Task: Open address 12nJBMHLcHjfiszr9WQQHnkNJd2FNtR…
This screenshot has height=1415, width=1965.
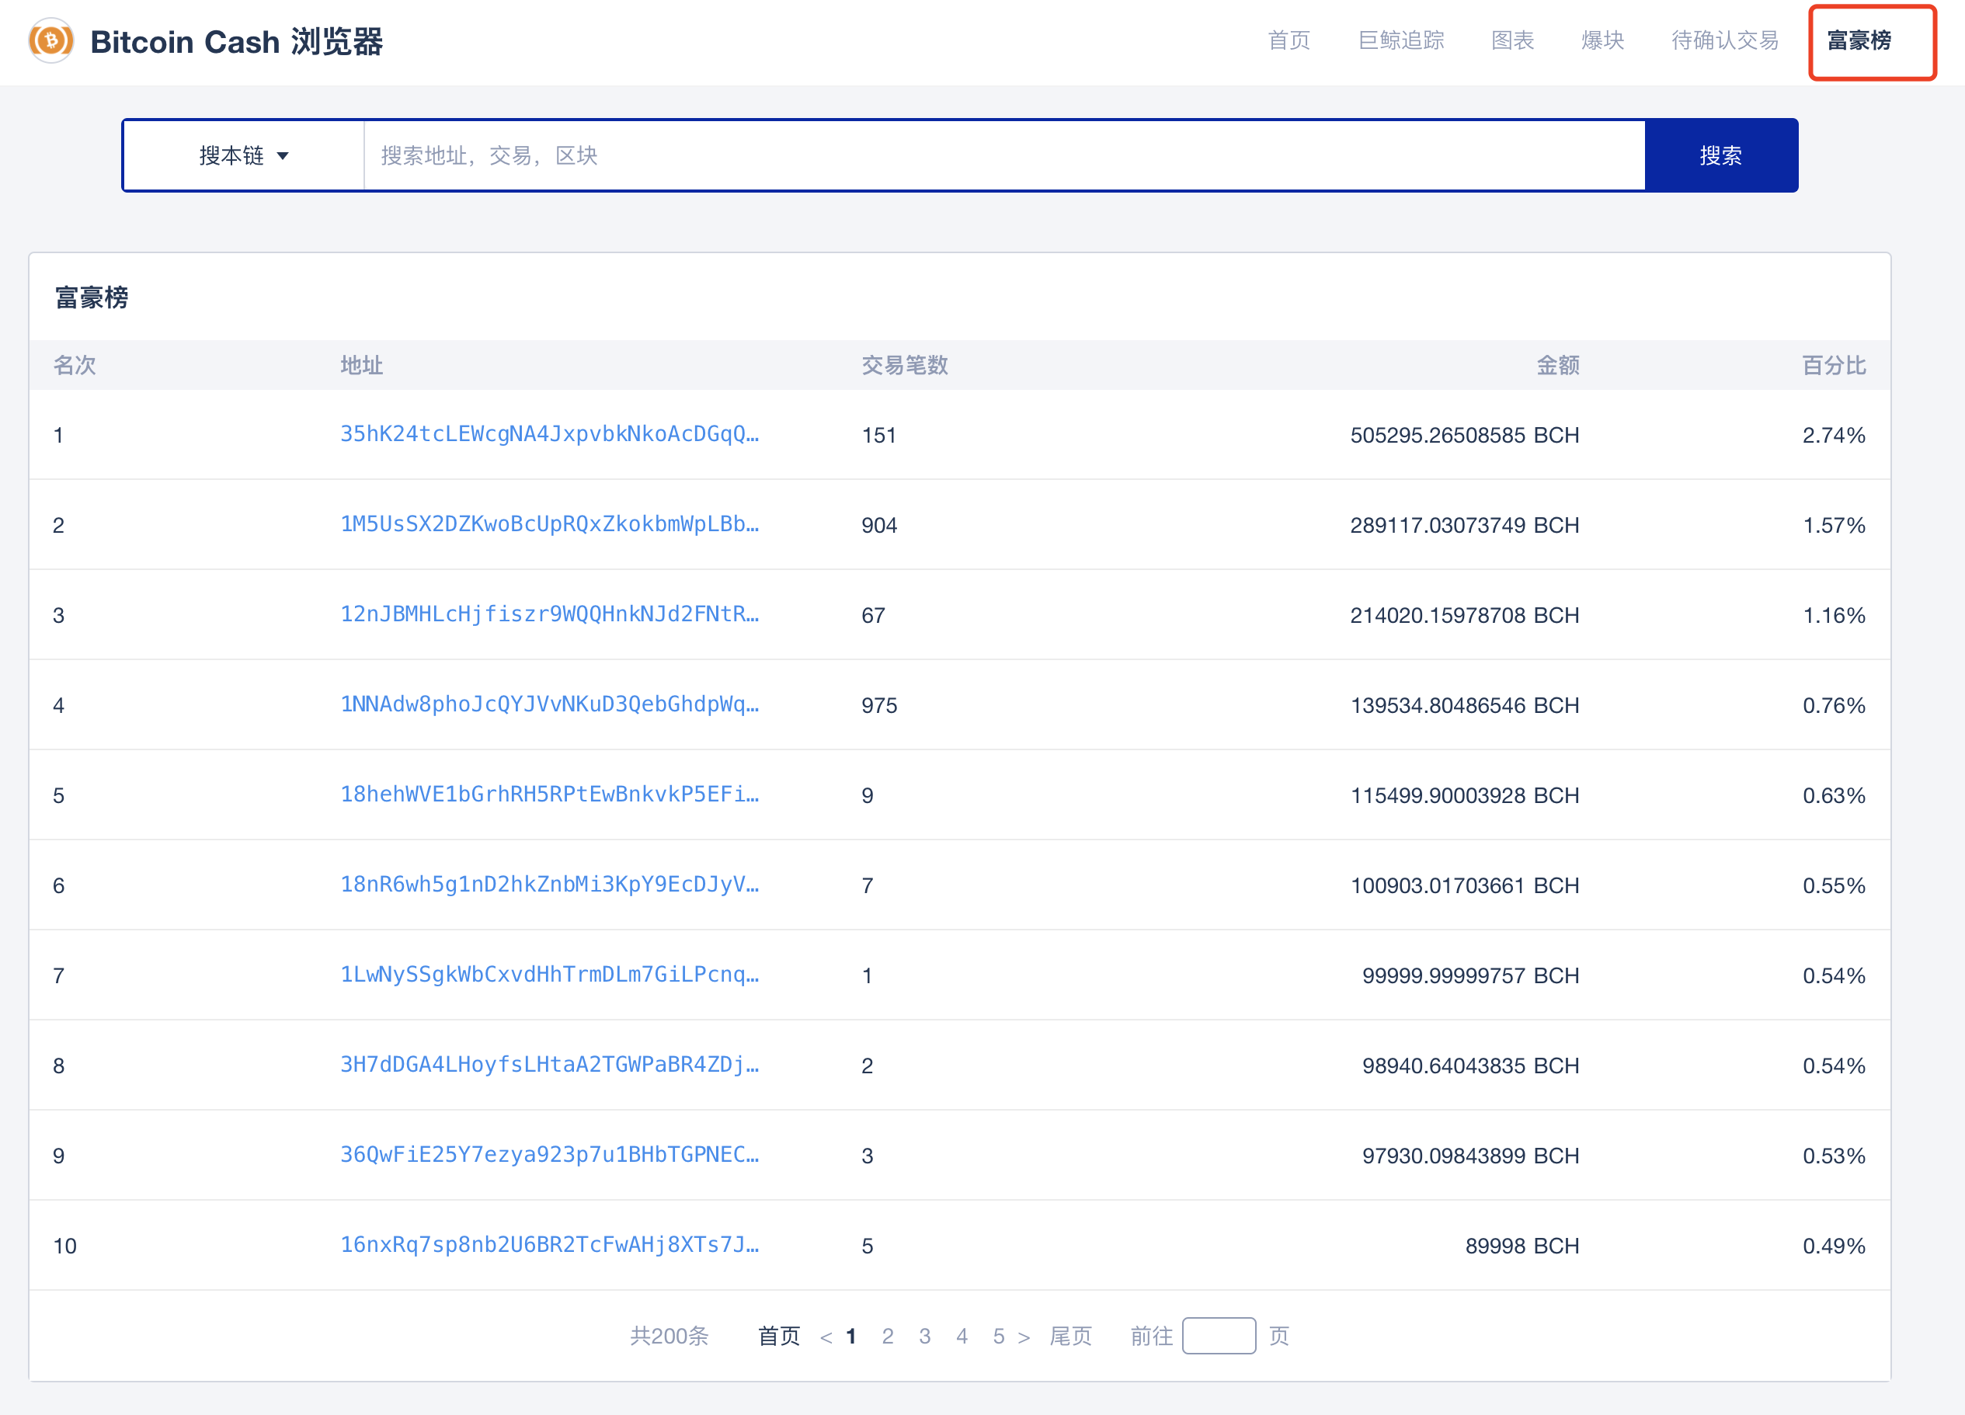Action: point(549,614)
